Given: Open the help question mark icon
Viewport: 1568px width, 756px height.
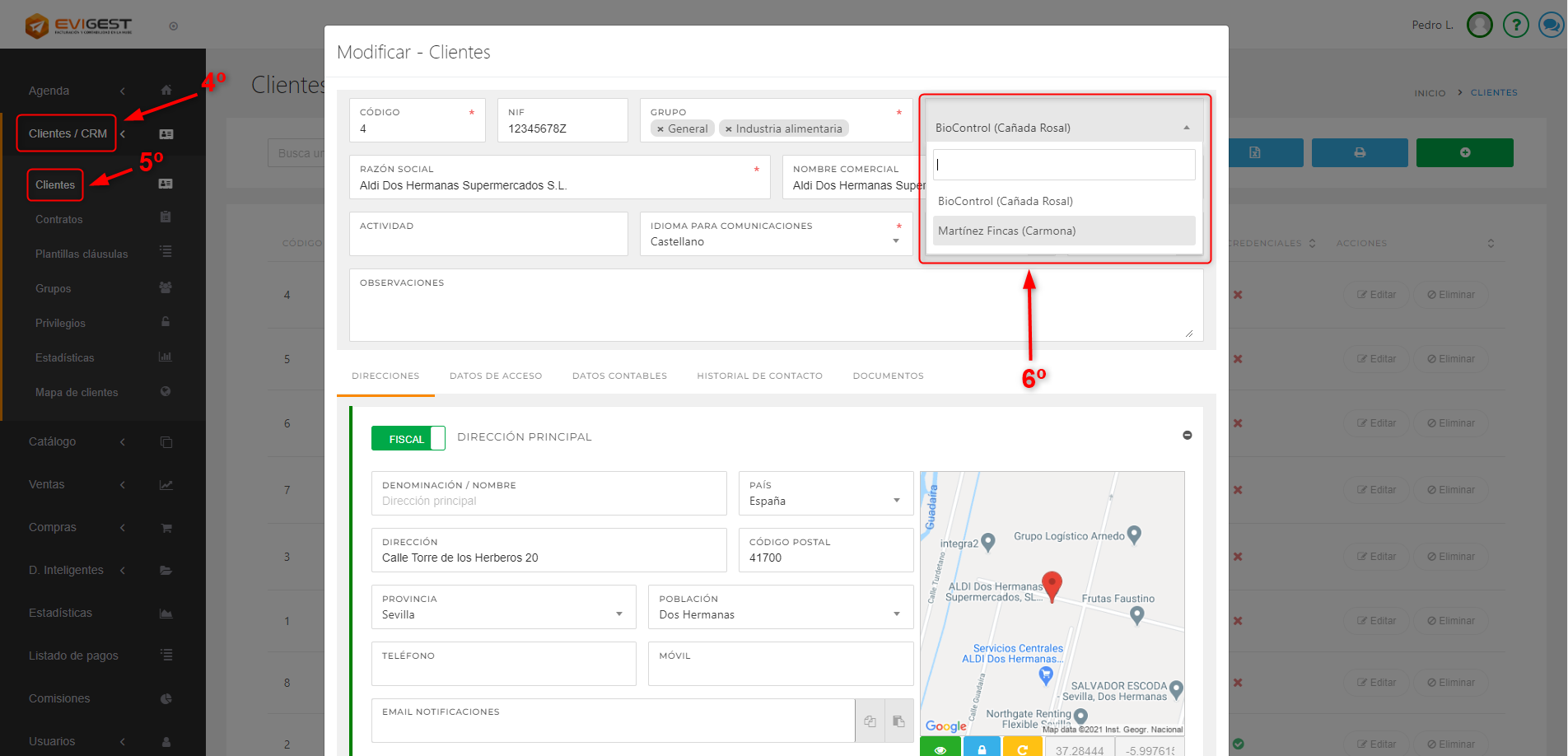Looking at the screenshot, I should coord(1515,25).
